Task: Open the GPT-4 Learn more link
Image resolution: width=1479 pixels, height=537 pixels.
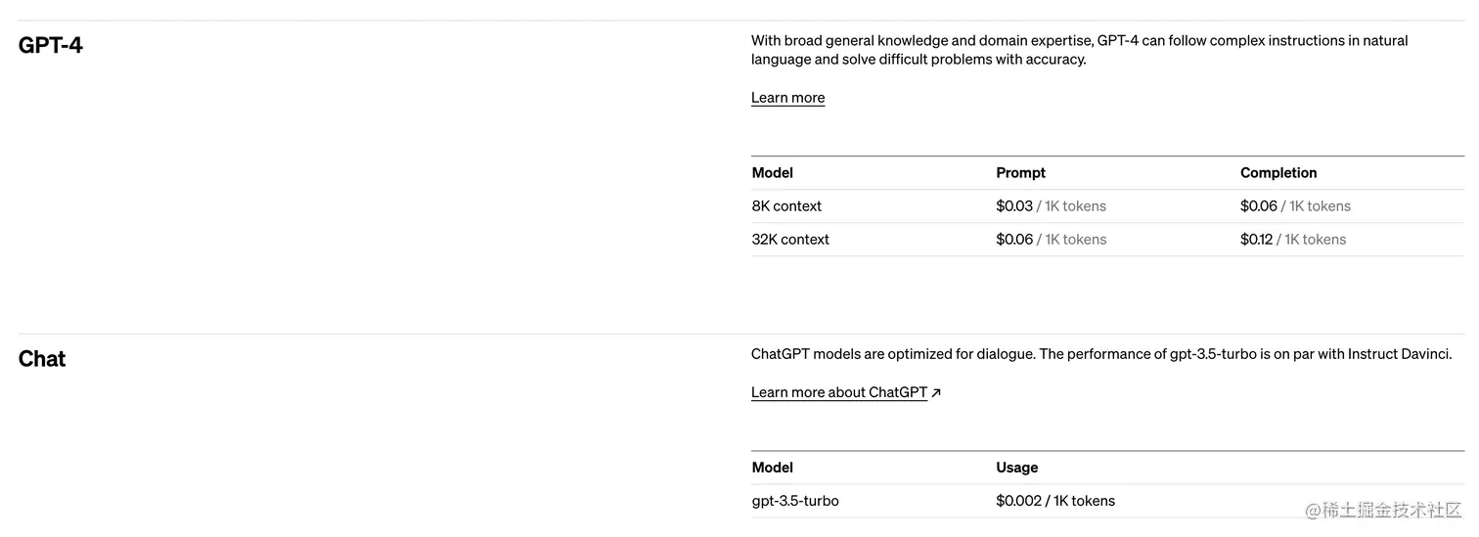Action: [x=787, y=98]
